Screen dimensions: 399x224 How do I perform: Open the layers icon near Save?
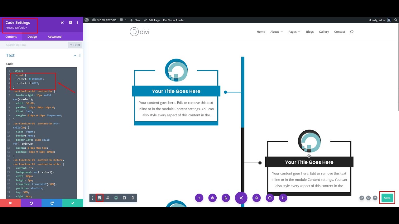pyautogui.click(x=368, y=198)
